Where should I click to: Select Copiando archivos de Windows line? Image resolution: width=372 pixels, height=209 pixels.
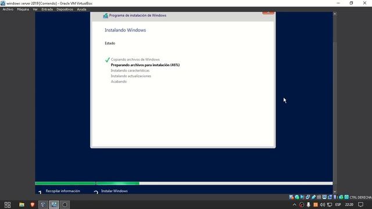(135, 59)
